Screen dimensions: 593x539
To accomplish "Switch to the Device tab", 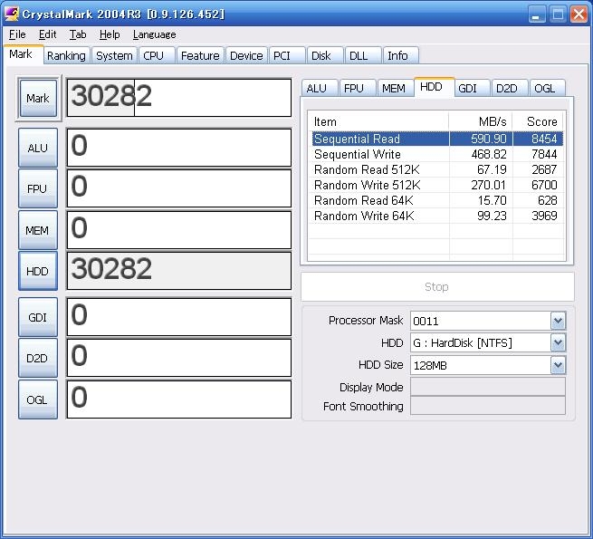I will (x=246, y=55).
